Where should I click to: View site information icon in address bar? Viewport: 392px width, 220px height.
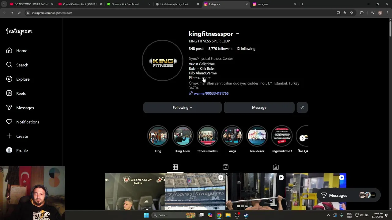(28, 13)
